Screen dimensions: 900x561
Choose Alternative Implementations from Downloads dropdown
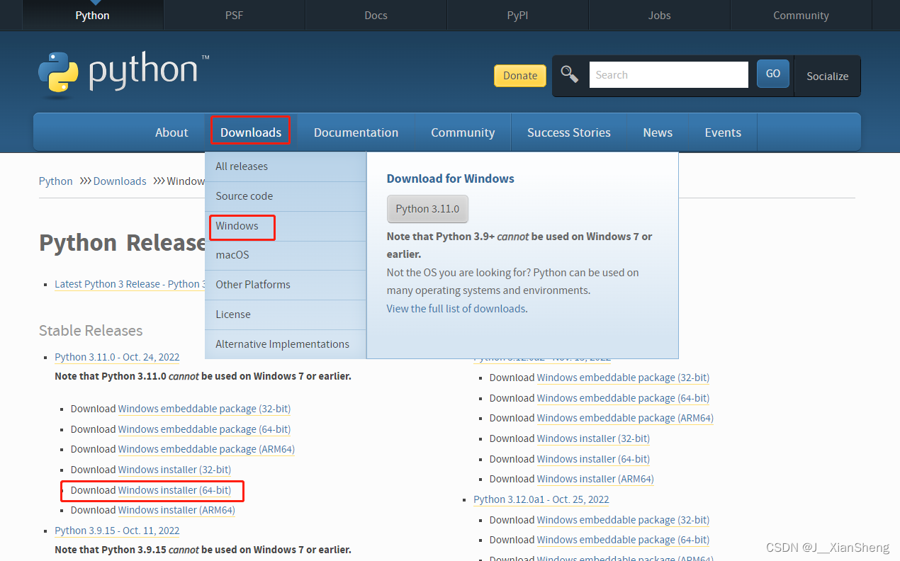tap(286, 344)
